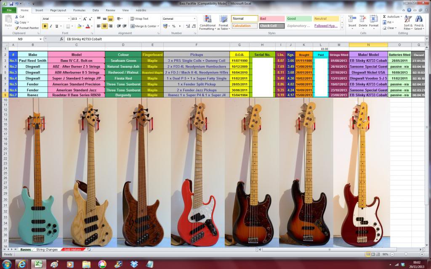Click the Windows Start orb

[7, 264]
